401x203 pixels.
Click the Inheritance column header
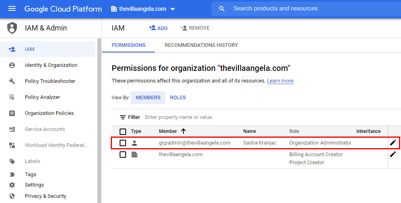point(368,131)
